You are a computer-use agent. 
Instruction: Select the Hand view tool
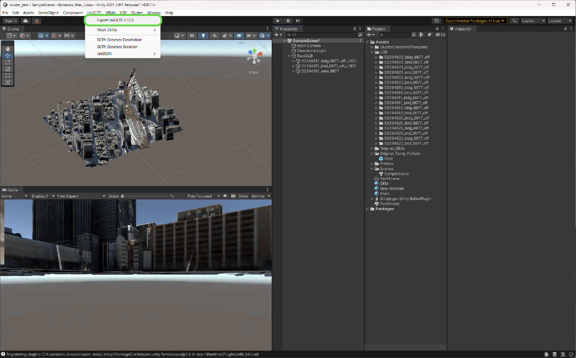point(8,49)
